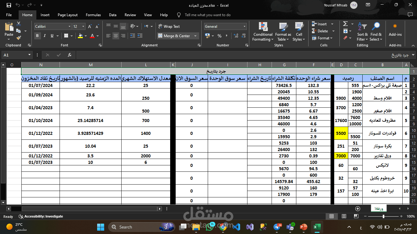417x234 pixels.
Task: Switch to the Insert ribbon tab
Action: click(x=45, y=15)
